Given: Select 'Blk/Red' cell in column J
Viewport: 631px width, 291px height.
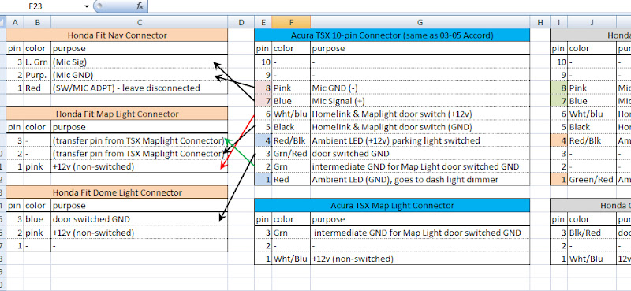Looking at the screenshot, I should coord(592,233).
